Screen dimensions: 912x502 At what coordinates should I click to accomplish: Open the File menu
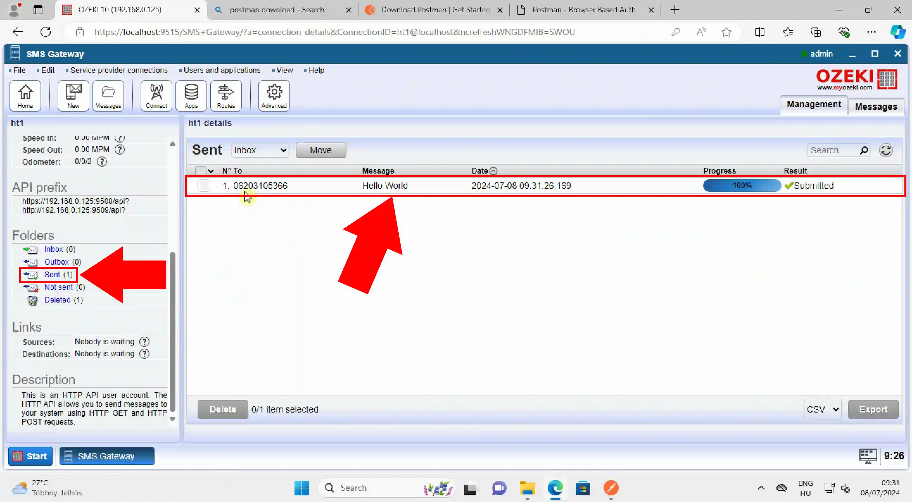coord(19,70)
